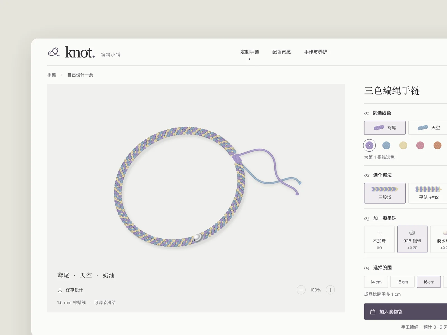This screenshot has height=335, width=447.
Task: Select the 平结 +¥12 braid style
Action: click(428, 193)
